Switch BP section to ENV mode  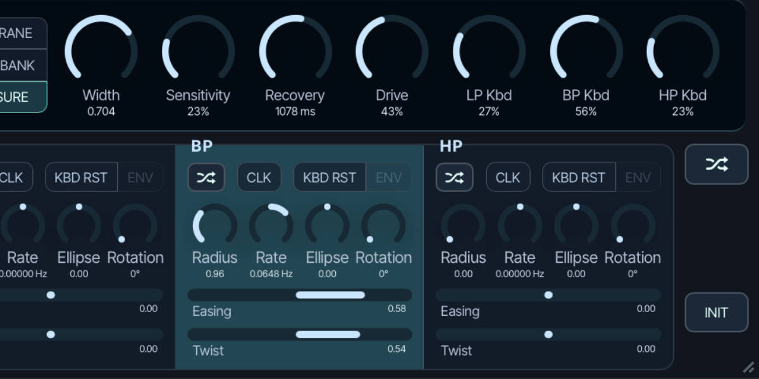[x=388, y=177]
